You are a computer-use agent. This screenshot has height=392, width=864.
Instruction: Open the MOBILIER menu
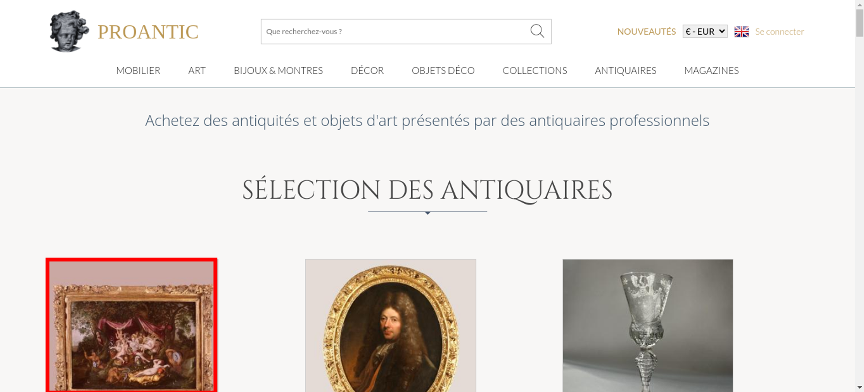[138, 70]
